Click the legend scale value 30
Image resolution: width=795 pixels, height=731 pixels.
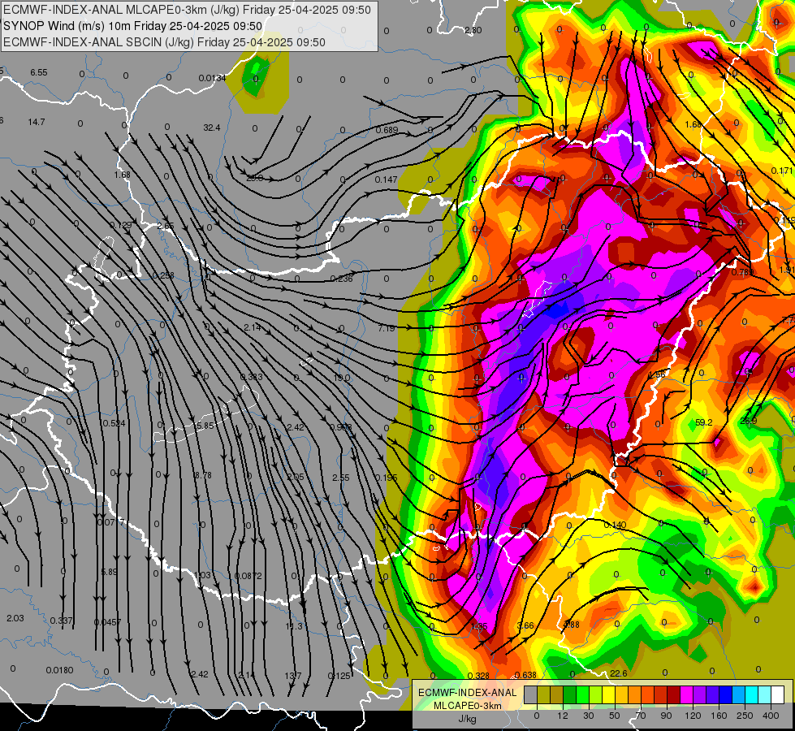(589, 716)
